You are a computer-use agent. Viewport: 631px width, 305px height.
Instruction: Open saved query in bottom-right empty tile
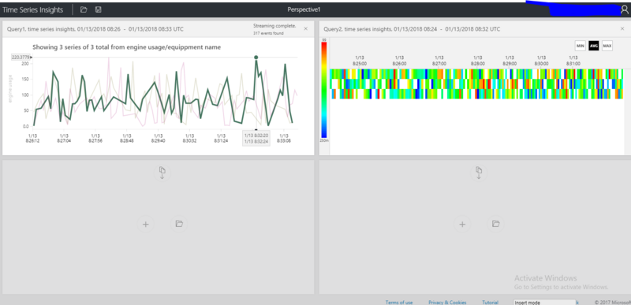tap(496, 224)
